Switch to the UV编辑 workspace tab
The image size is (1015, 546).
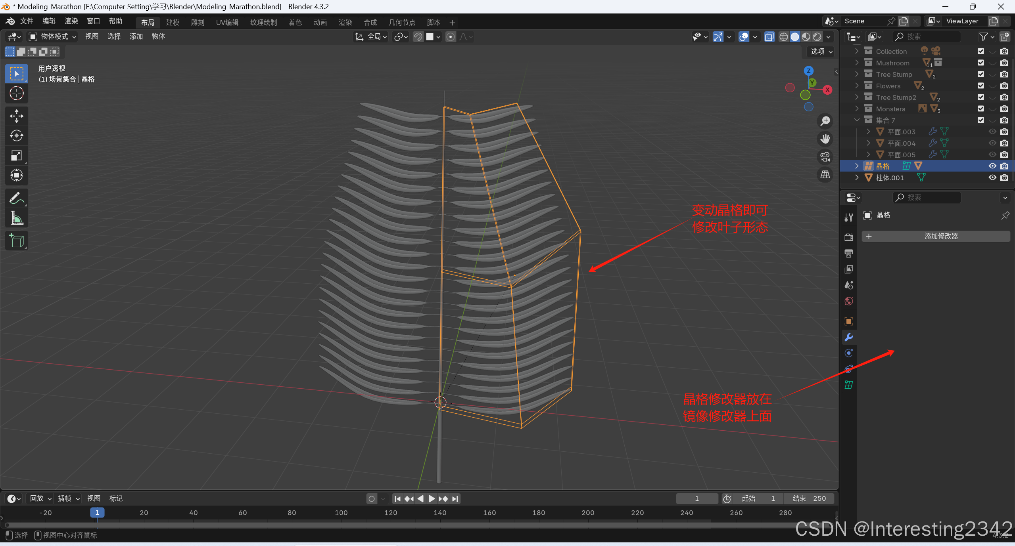(227, 22)
